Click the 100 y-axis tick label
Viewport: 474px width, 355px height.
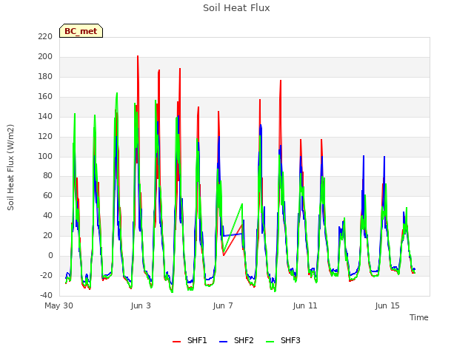coord(45,156)
